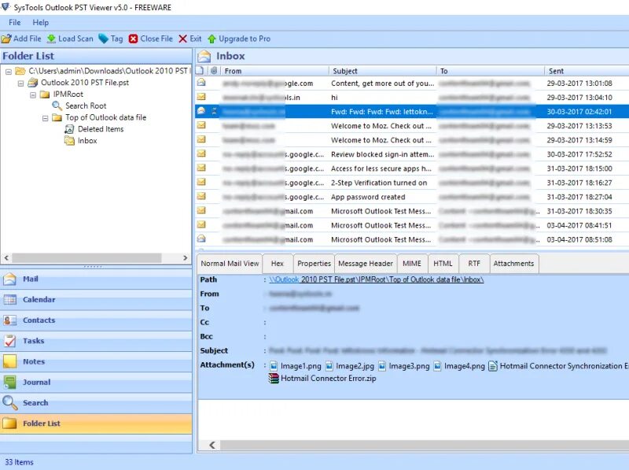
Task: Click the Hotmail Connector Error.zip archive icon
Action: click(x=274, y=379)
